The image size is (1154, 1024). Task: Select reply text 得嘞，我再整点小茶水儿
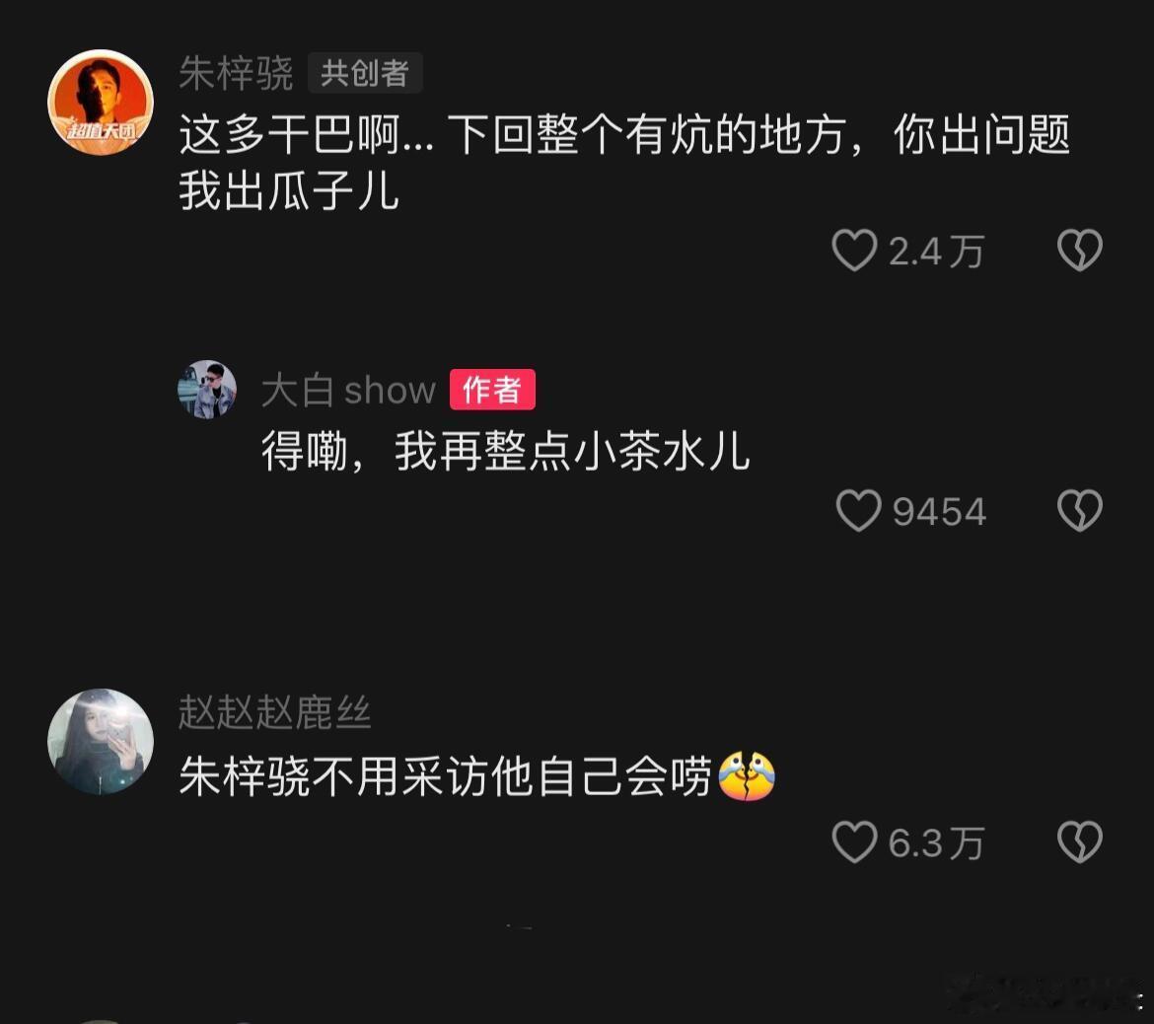point(506,451)
